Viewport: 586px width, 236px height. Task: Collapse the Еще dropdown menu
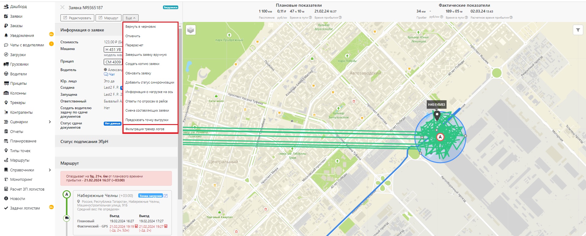(x=130, y=18)
